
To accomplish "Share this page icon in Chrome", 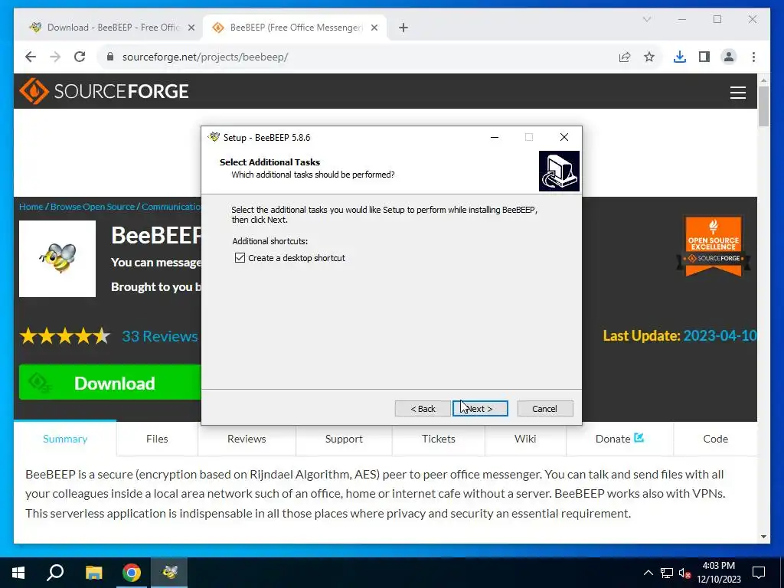I will 625,57.
